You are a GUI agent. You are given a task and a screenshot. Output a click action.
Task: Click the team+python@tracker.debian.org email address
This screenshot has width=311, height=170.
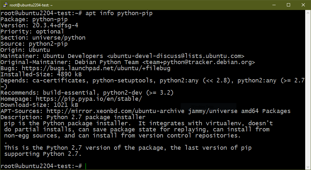[198, 62]
